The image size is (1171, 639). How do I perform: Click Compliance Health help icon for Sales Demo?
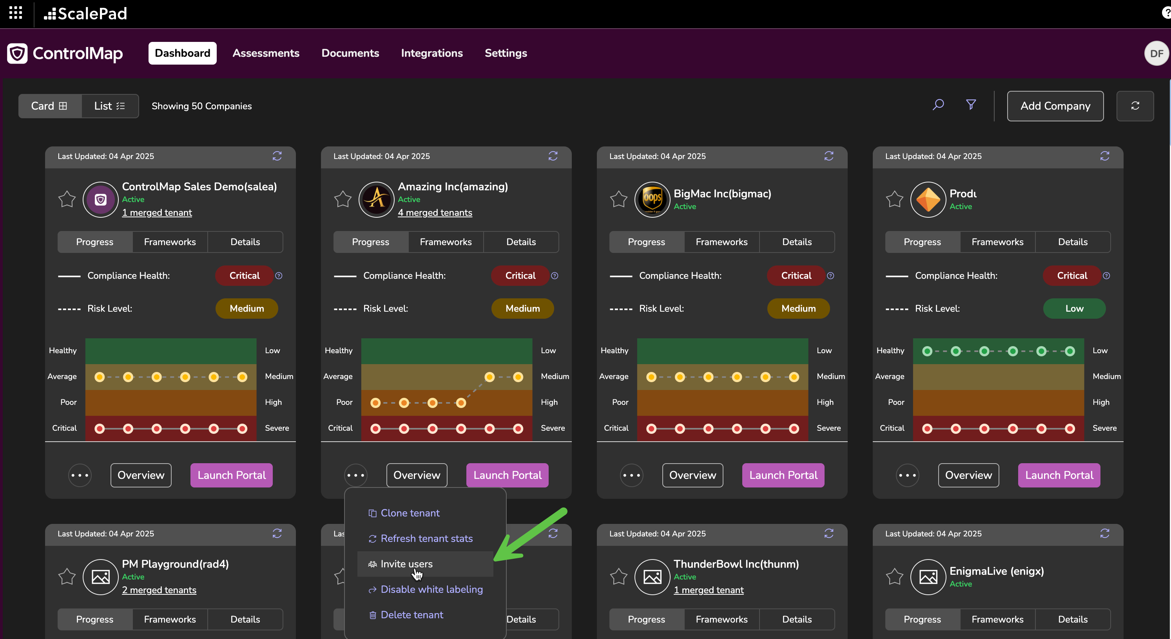pos(279,276)
